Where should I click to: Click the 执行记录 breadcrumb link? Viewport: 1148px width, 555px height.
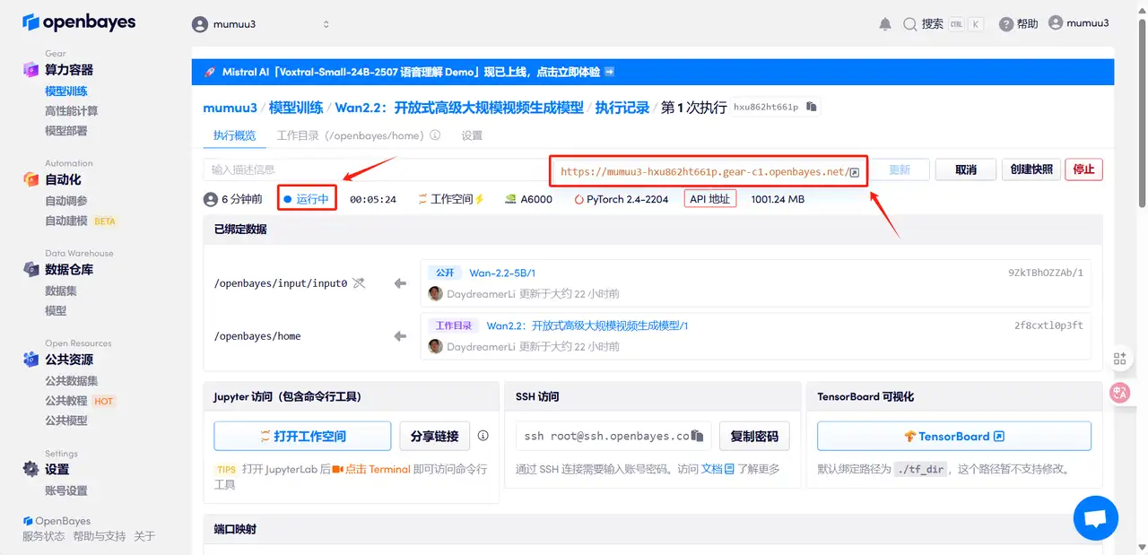[x=622, y=108]
